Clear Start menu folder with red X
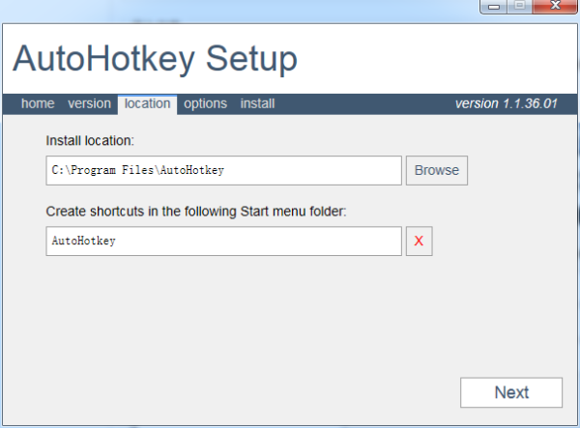 coord(420,241)
